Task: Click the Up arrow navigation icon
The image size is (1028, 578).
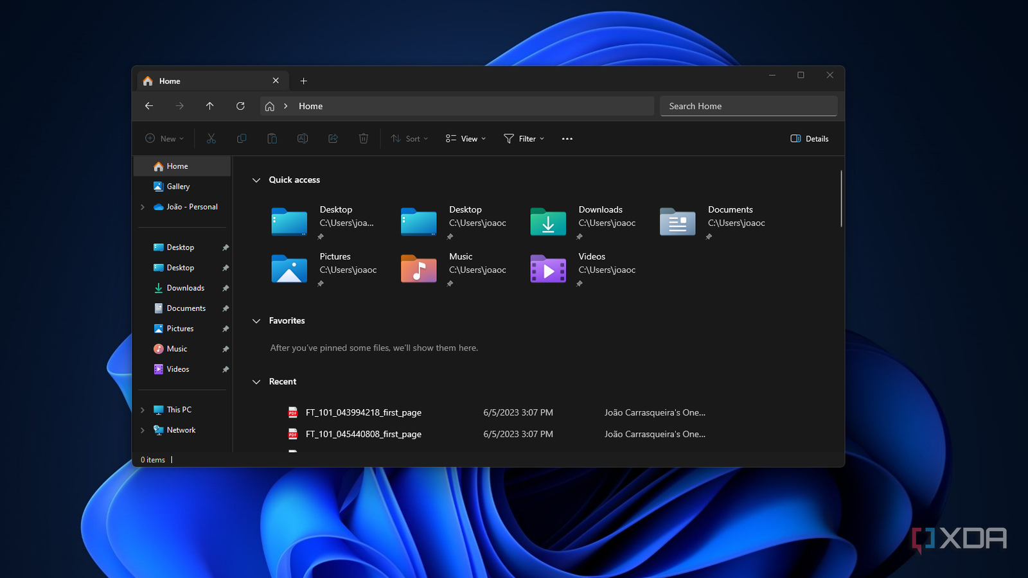Action: point(209,106)
